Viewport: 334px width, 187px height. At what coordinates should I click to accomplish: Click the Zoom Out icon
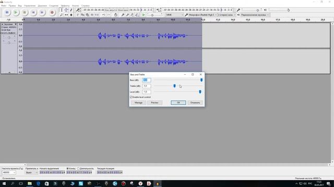pyautogui.click(x=127, y=15)
